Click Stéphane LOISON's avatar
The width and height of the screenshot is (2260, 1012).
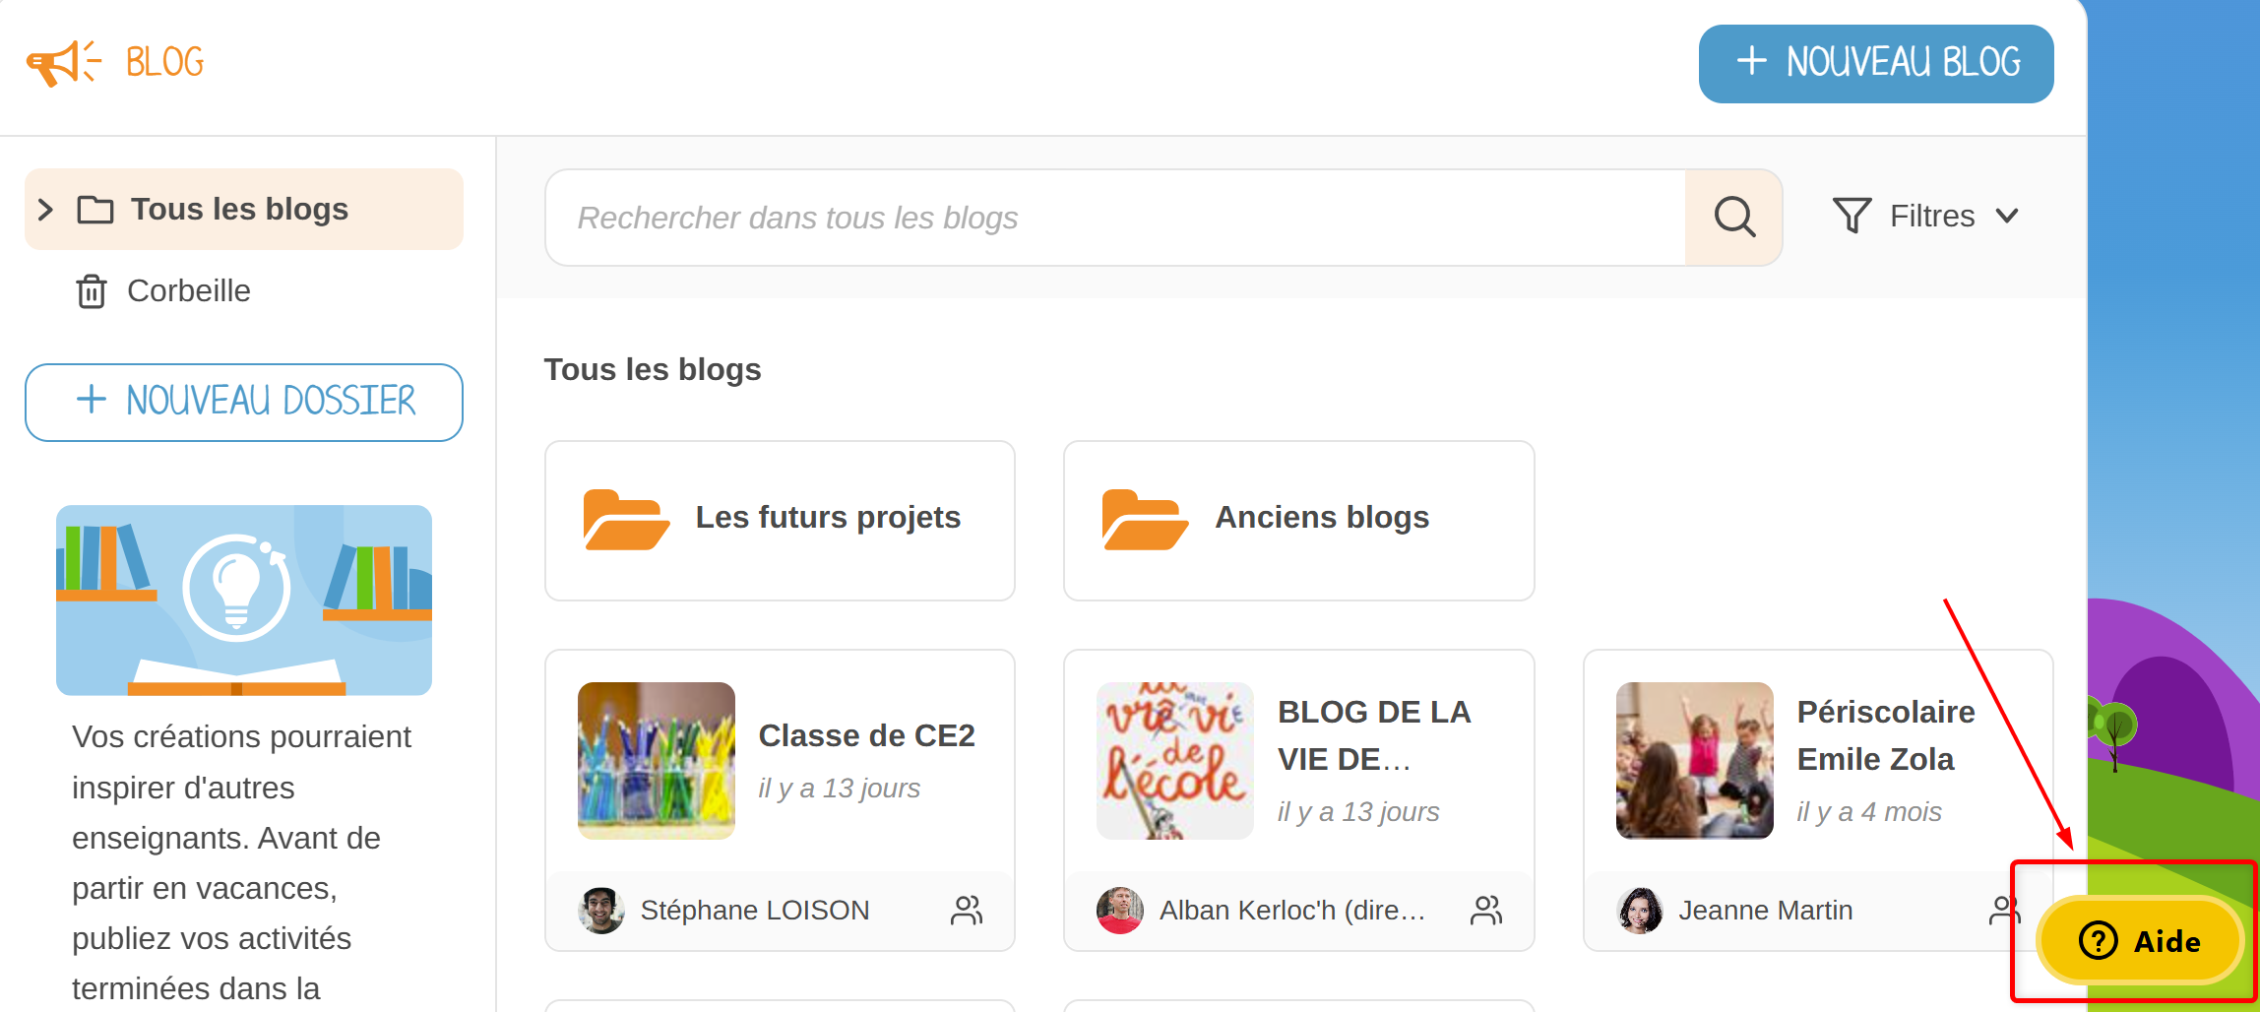click(600, 911)
